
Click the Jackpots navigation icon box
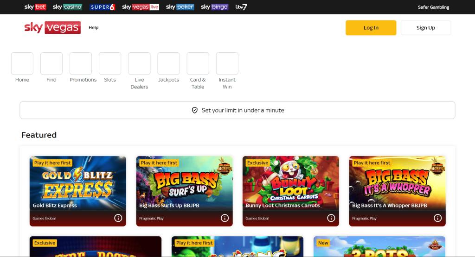[x=168, y=63]
